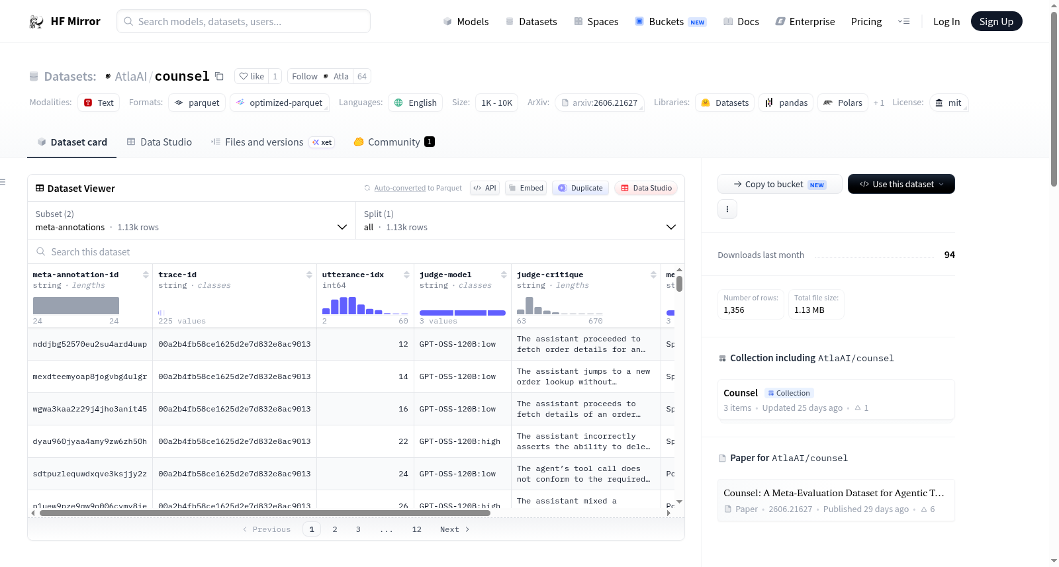Click the utterance-idx histogram

[365, 306]
